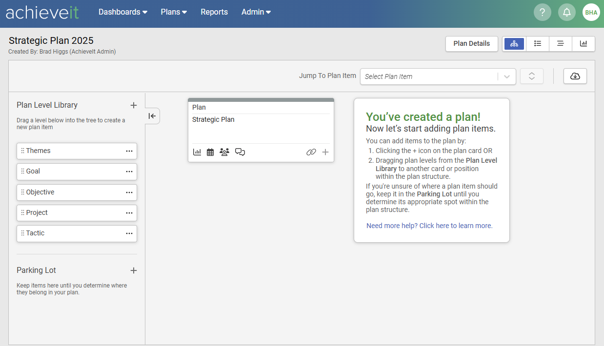Click the link chain icon on plan card
The height and width of the screenshot is (346, 604).
click(311, 152)
